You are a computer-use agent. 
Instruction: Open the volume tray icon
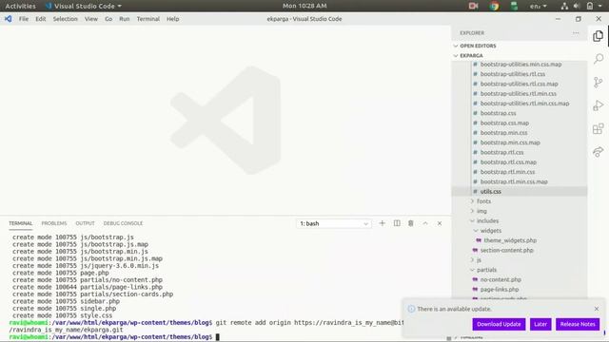(x=577, y=6)
